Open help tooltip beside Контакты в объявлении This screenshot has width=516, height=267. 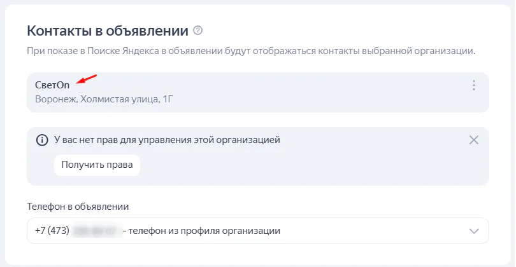tap(197, 31)
